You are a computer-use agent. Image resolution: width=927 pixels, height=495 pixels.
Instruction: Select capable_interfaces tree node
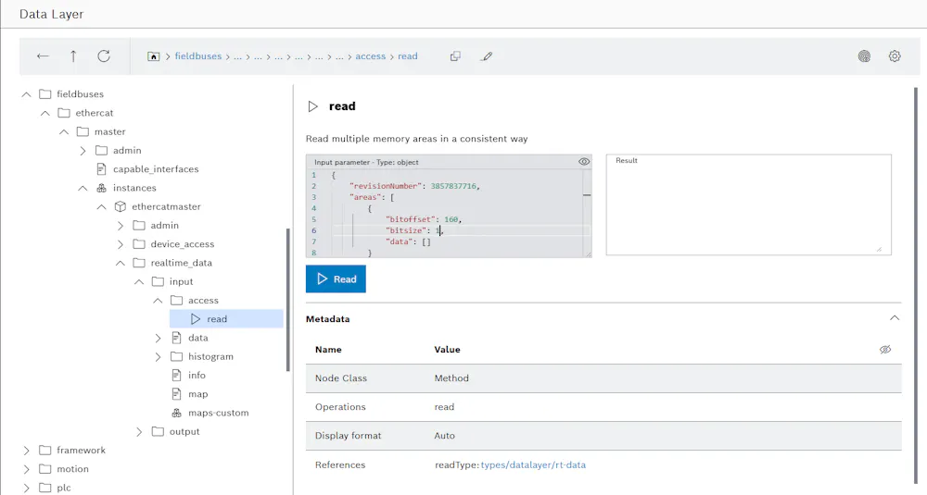click(x=156, y=169)
